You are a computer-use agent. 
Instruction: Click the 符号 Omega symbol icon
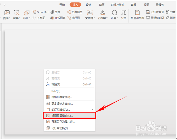[114, 13]
